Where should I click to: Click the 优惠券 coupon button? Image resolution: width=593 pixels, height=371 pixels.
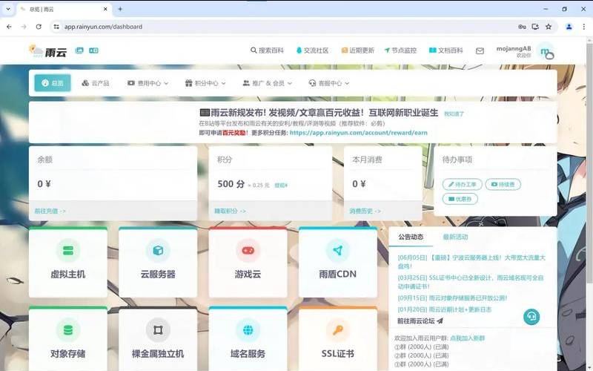pyautogui.click(x=460, y=199)
